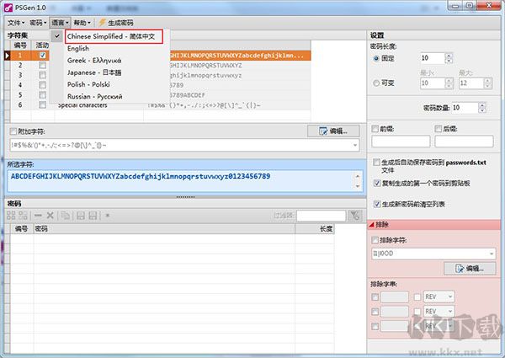Enable the 活动 checkbox for character set 4
The width and height of the screenshot is (505, 358).
(x=42, y=85)
